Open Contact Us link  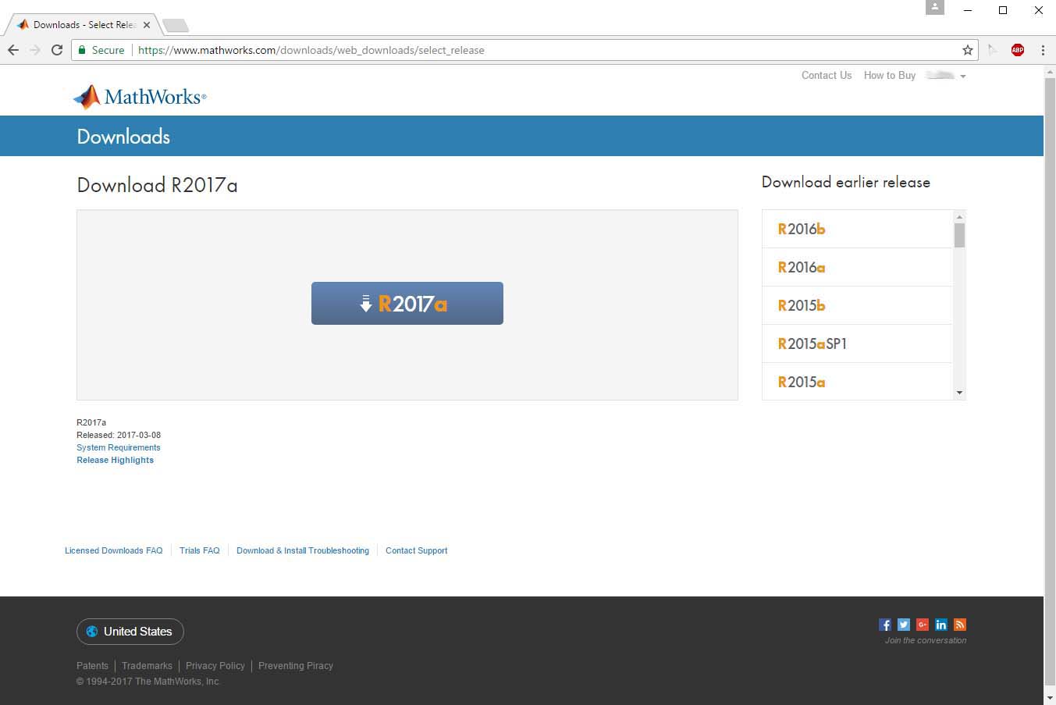(827, 76)
